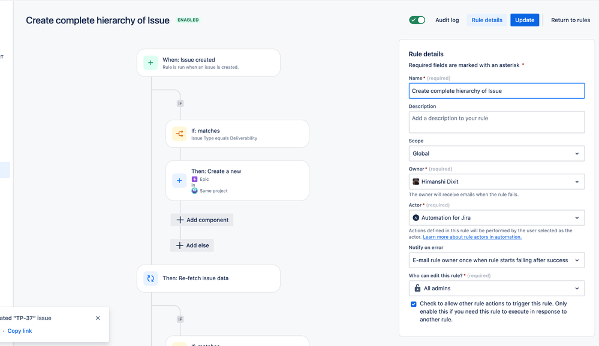599x346 pixels.
Task: Click the lower IF branch label near bottom
Action: [x=180, y=319]
